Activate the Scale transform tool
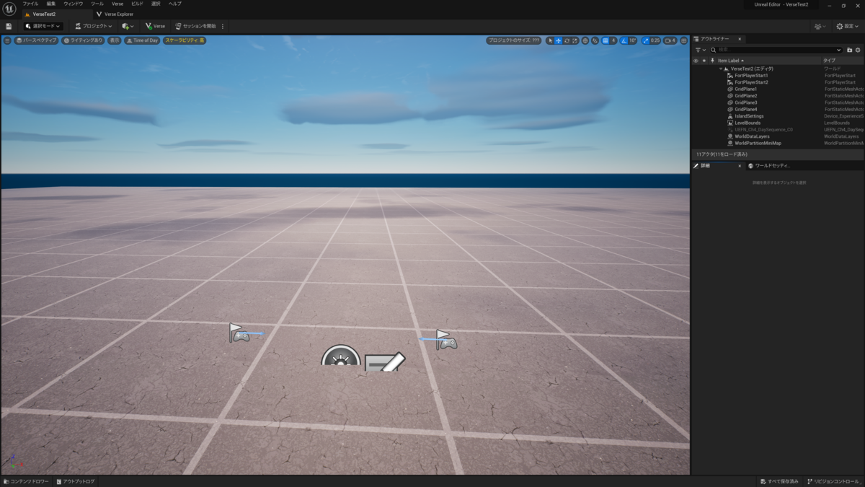This screenshot has width=865, height=487. (575, 41)
